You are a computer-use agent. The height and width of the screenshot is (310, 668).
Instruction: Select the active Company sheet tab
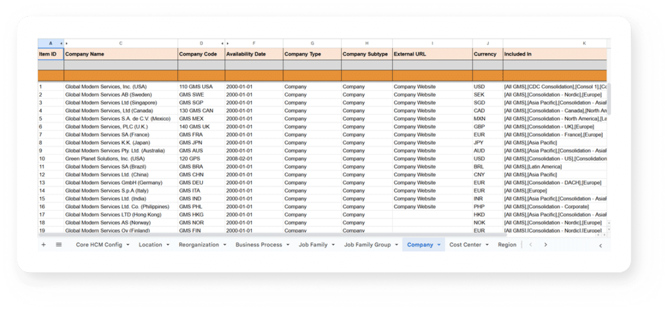click(420, 245)
